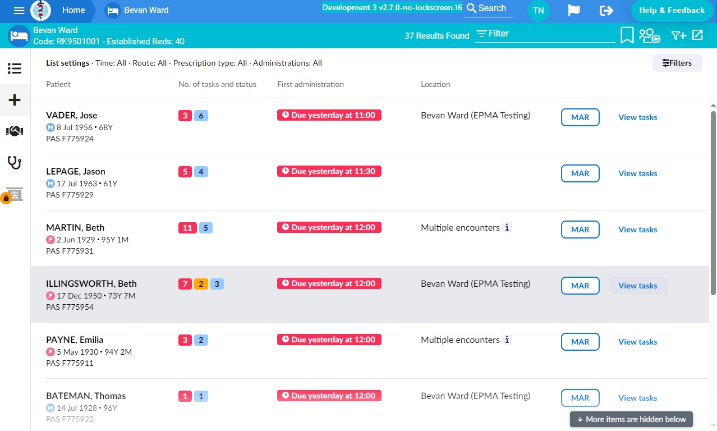Click the vertical scrollbar thumb
Image resolution: width=717 pixels, height=431 pixels.
713,203
